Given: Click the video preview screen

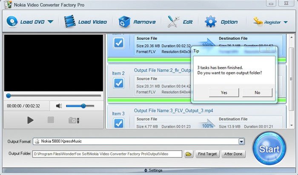Looking at the screenshot, I should click(54, 63).
